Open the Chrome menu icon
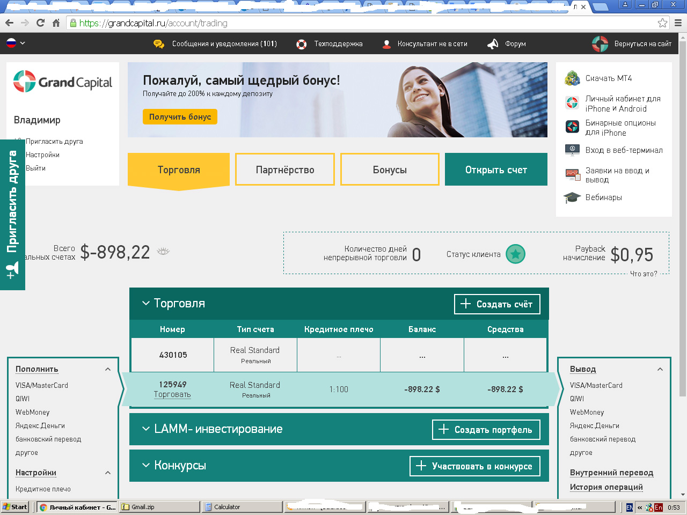The width and height of the screenshot is (687, 515). point(678,23)
